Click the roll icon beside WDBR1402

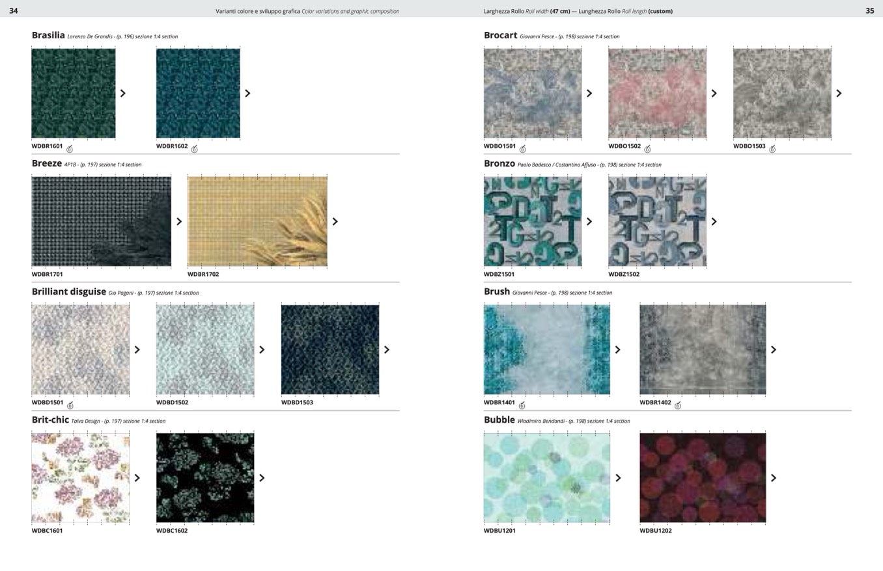(x=678, y=405)
